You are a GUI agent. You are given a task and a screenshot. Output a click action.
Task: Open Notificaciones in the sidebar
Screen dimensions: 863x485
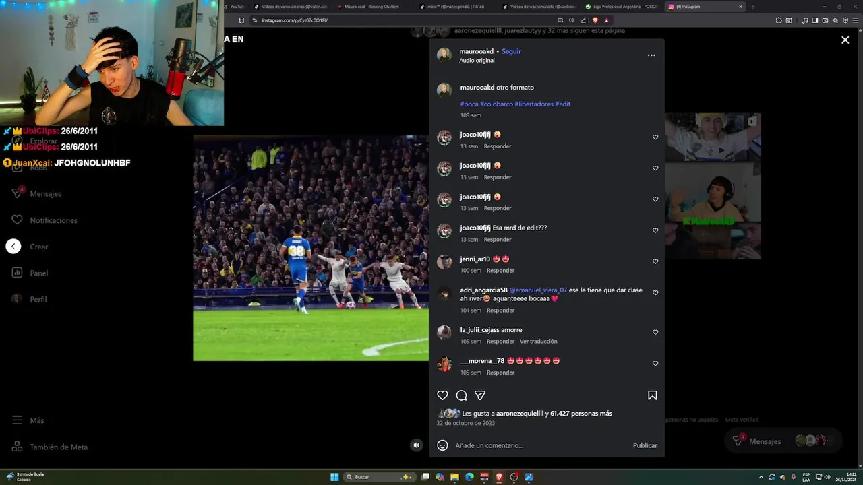(x=44, y=220)
